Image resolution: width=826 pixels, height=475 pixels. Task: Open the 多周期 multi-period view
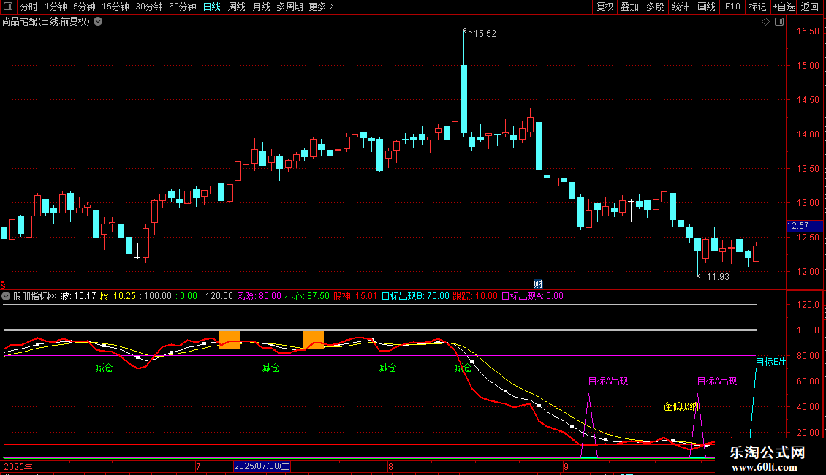click(x=289, y=7)
